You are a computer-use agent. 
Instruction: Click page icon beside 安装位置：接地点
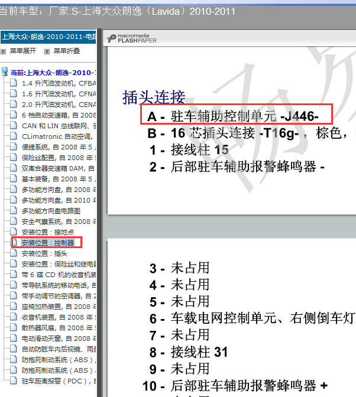[14, 232]
